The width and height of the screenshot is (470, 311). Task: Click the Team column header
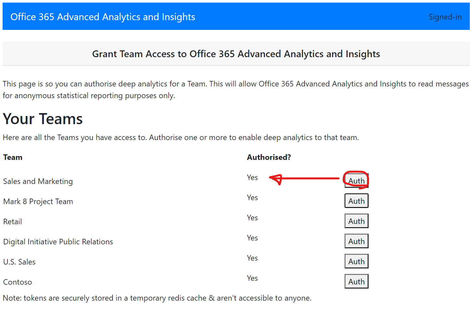click(13, 157)
